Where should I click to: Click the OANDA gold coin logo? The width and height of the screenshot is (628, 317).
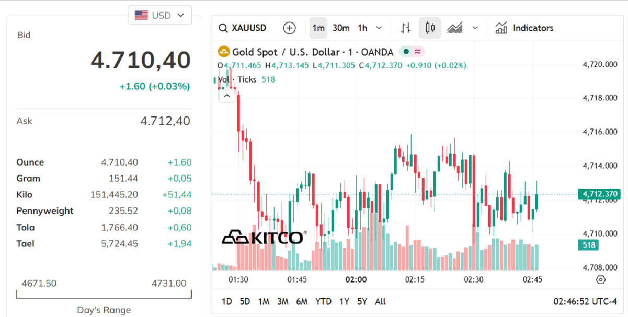coord(224,52)
